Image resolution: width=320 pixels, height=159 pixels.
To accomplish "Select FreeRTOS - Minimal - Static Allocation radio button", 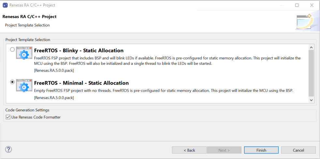I will pos(12,82).
